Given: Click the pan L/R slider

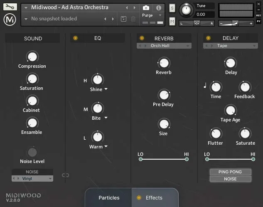Looking at the screenshot, I should coord(197,23).
